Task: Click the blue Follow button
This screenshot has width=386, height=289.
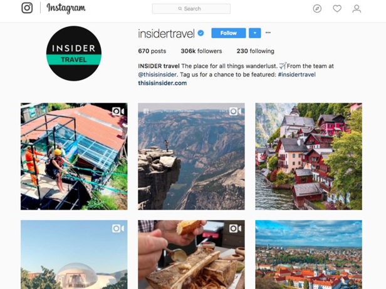Action: click(x=229, y=33)
